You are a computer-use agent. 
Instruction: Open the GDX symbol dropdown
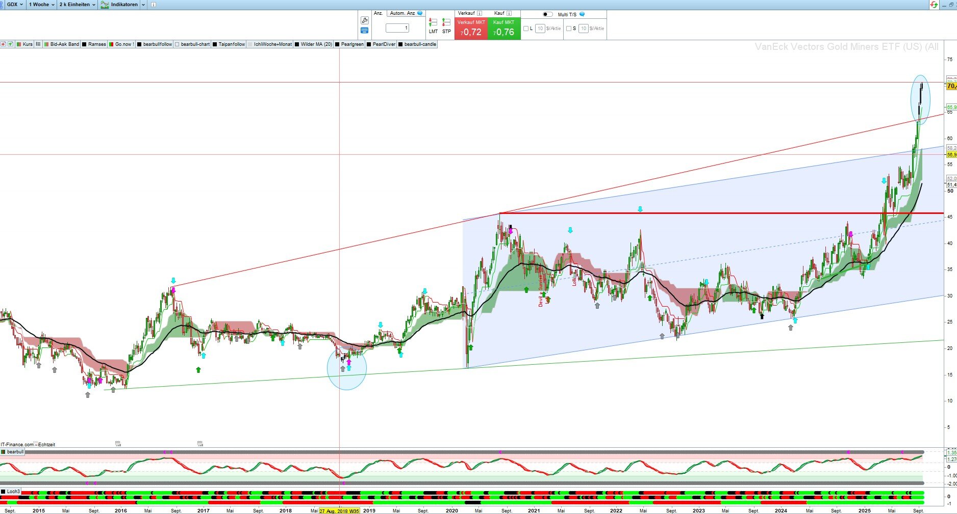[14, 5]
